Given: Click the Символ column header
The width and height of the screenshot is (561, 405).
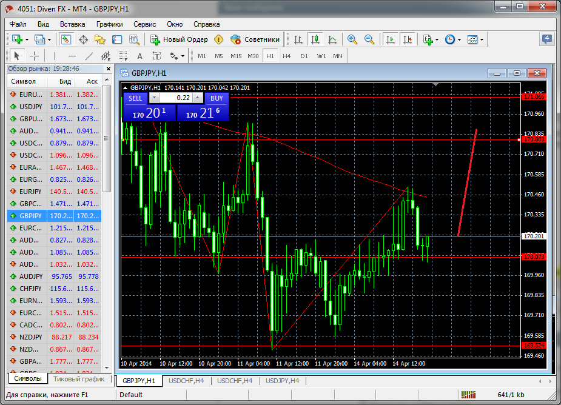Looking at the screenshot, I should coord(27,81).
